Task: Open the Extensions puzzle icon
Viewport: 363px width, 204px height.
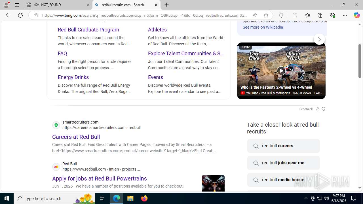Action: (281, 15)
